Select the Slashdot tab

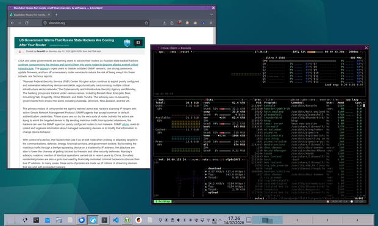pos(30,15)
